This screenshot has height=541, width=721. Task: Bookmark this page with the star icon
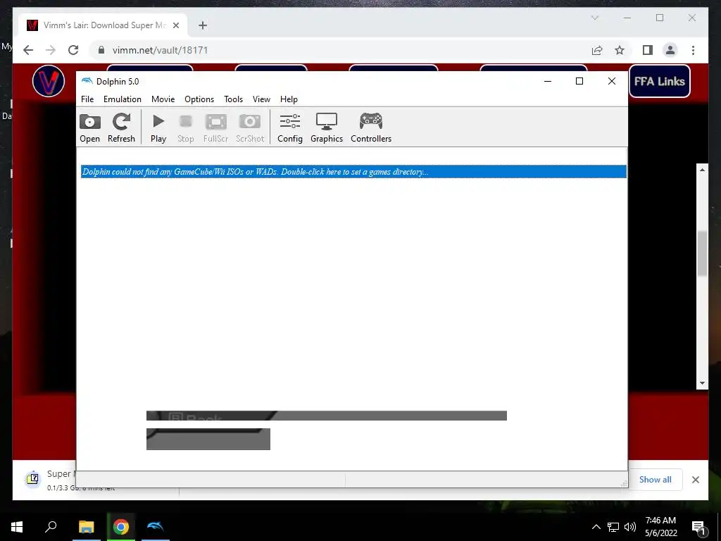620,50
